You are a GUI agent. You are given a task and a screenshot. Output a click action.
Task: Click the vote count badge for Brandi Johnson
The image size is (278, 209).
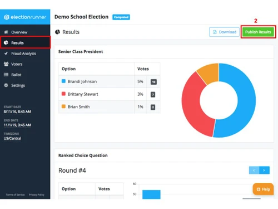pos(153,82)
